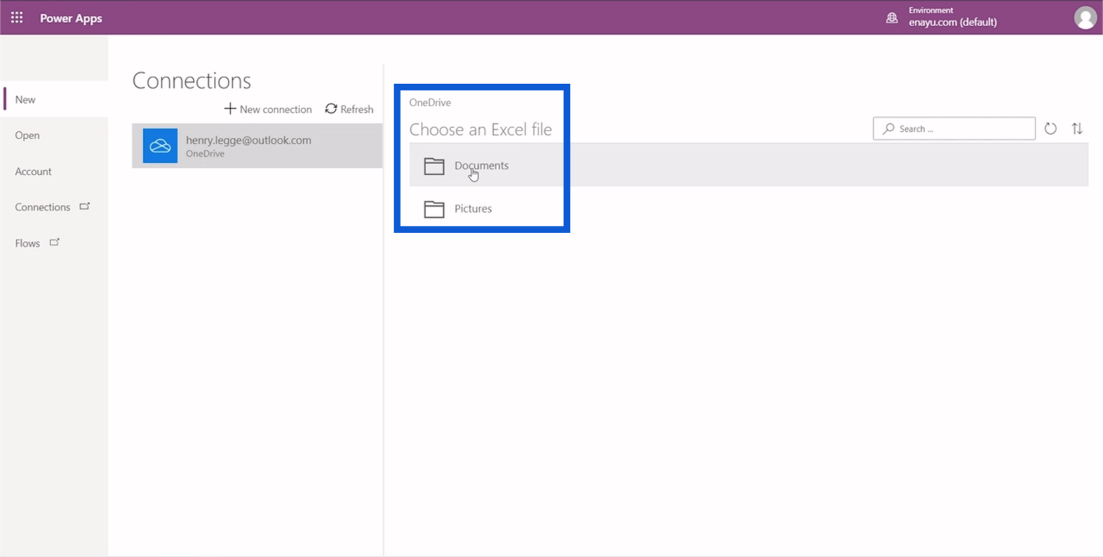Viewport: 1103px width, 557px height.
Task: Click the OneDrive cloud icon
Action: (160, 146)
